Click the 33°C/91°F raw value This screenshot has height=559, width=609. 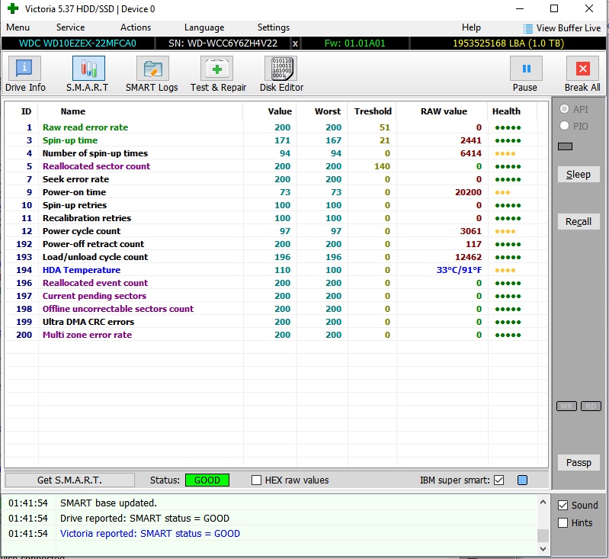(459, 270)
